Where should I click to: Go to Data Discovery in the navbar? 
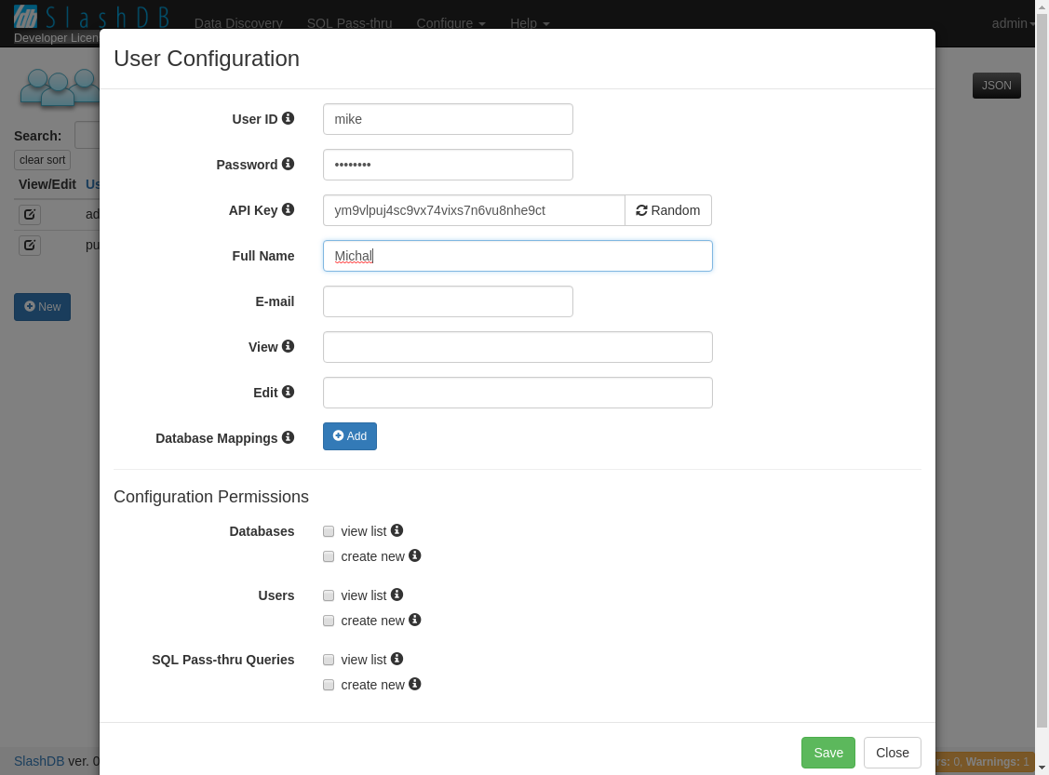[x=238, y=22]
